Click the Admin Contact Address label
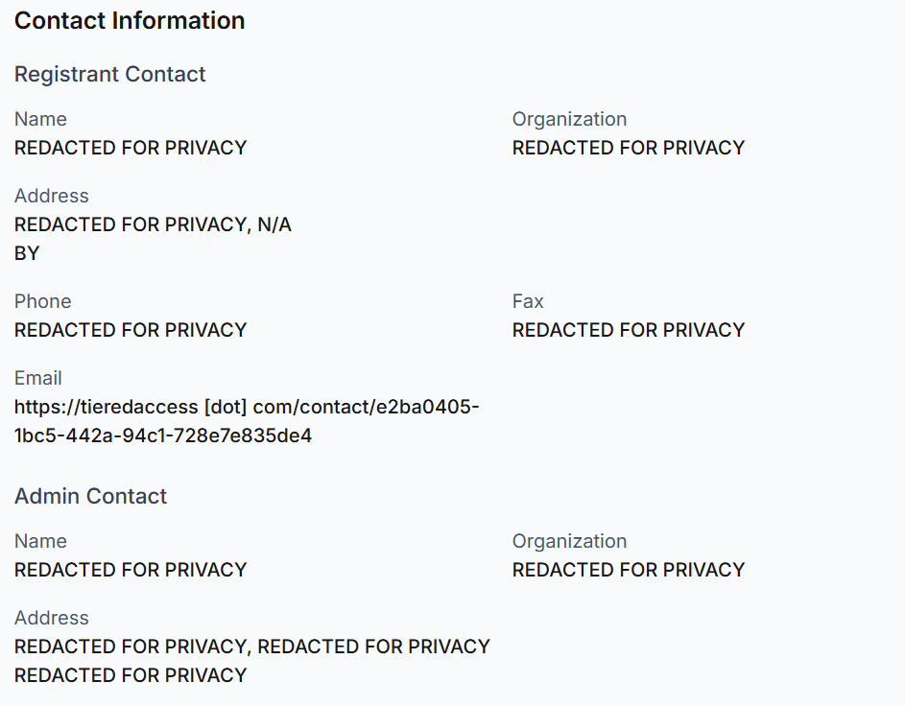Viewport: 905px width, 706px height. (x=52, y=618)
